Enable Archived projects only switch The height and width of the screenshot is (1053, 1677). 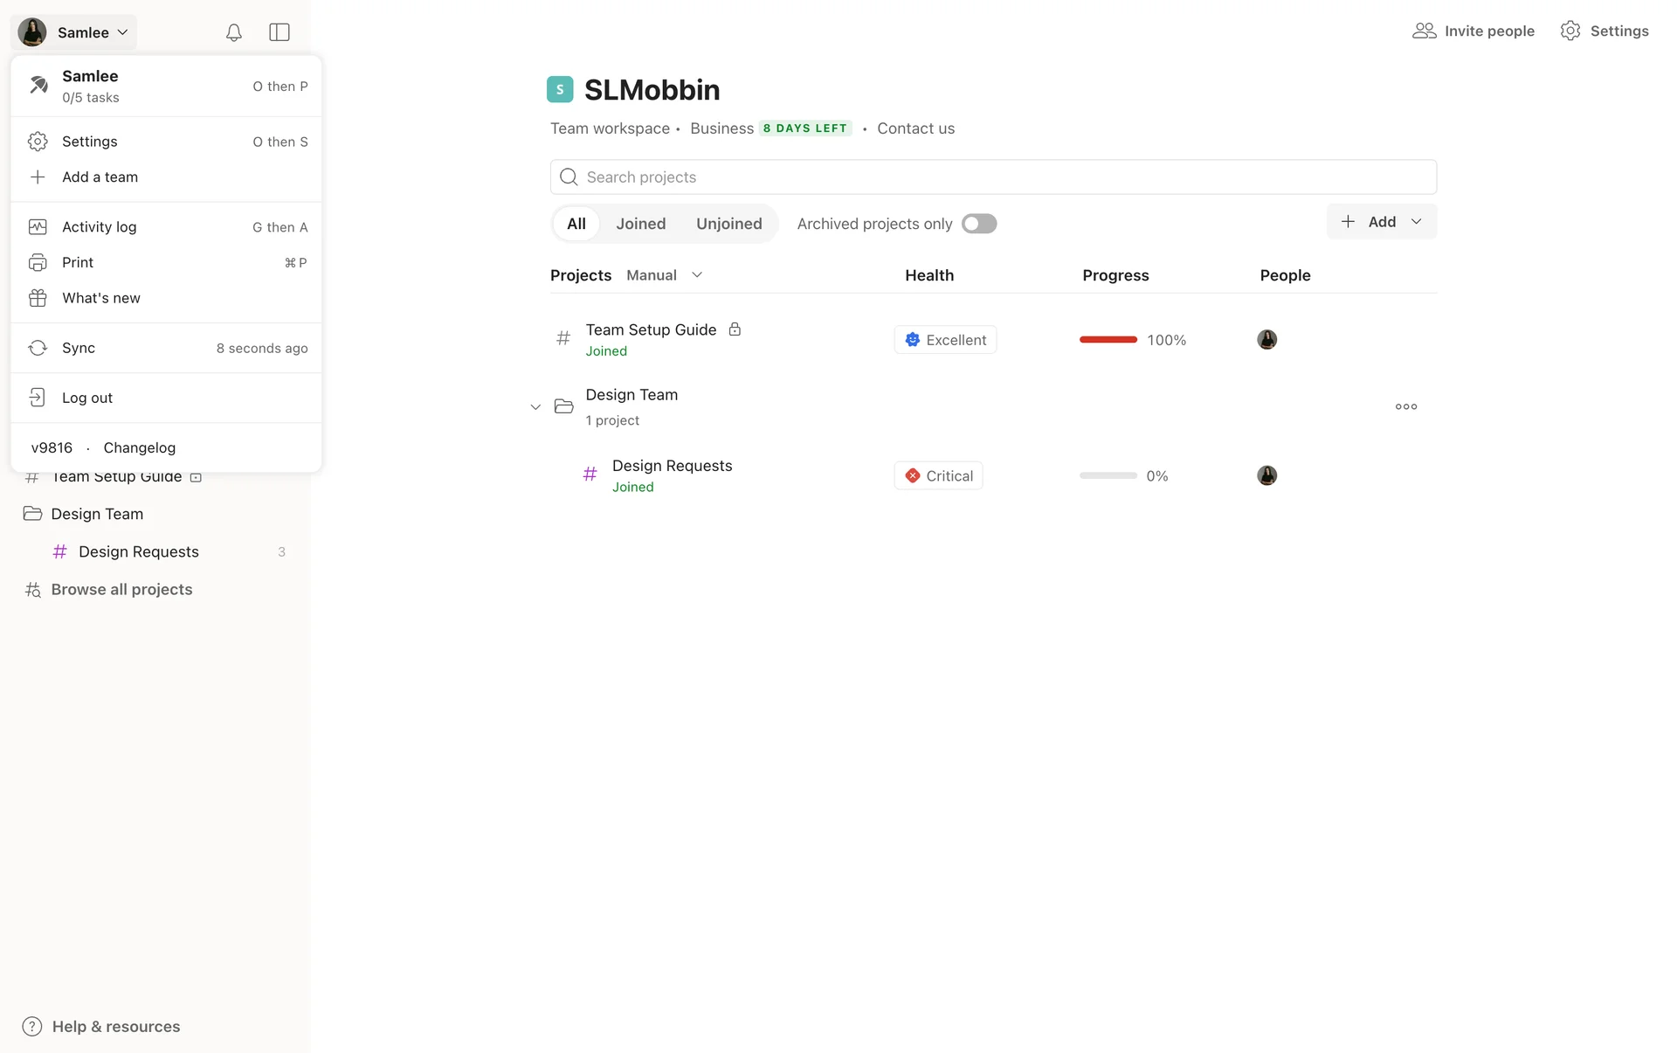pos(978,224)
